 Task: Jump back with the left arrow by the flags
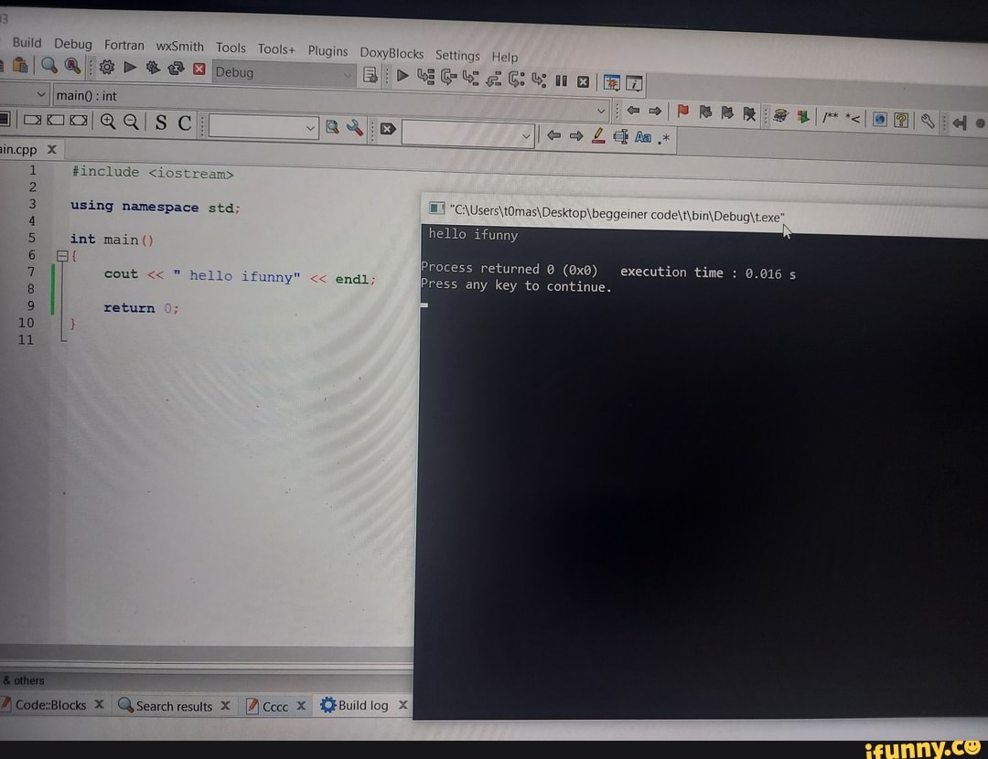coord(633,111)
